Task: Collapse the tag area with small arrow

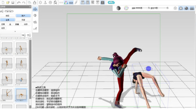Action: pyautogui.click(x=15, y=31)
